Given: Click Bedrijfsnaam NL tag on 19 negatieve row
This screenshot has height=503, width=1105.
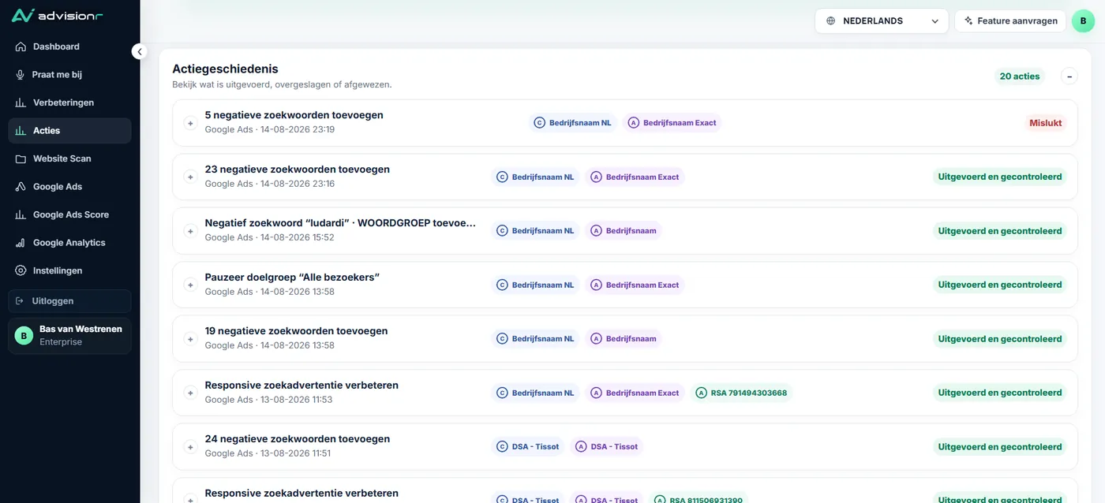Looking at the screenshot, I should 535,339.
